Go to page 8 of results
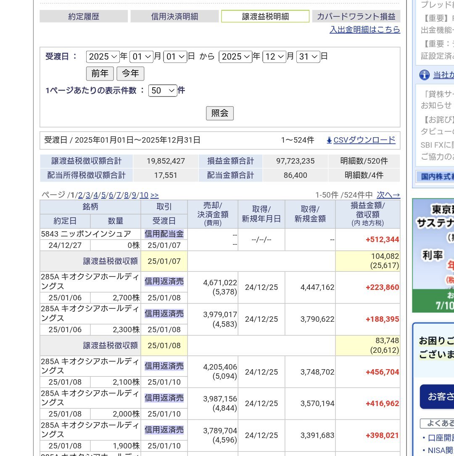 [x=126, y=195]
